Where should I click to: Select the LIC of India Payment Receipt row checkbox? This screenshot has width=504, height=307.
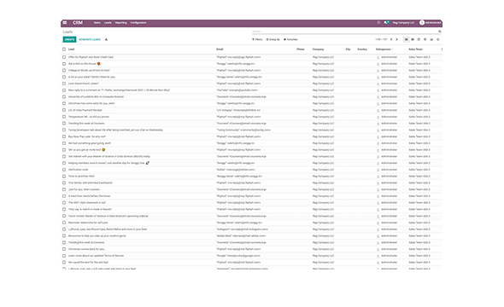[x=64, y=110]
